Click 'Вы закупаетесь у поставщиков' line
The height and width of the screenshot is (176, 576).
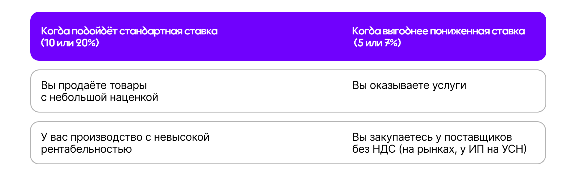coord(432,137)
